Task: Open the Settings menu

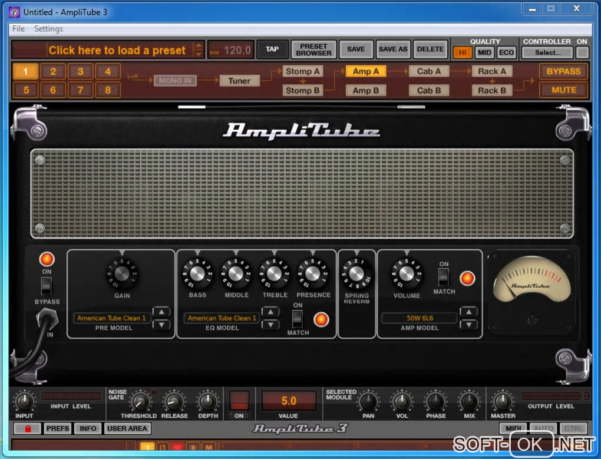Action: (48, 29)
